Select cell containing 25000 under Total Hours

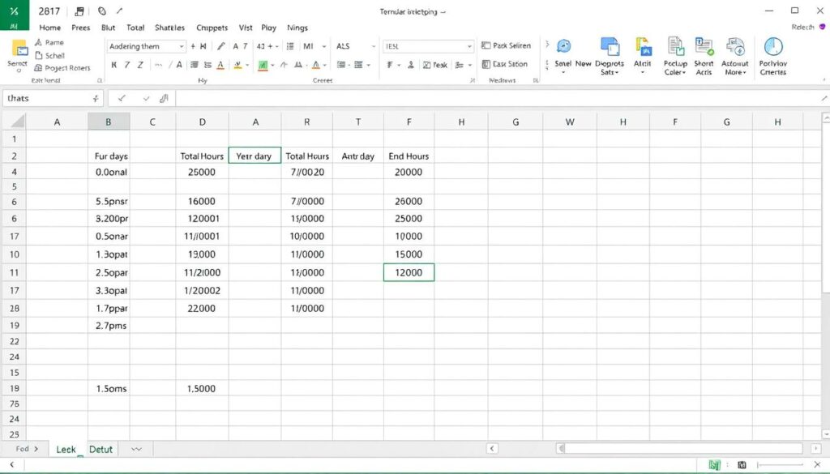click(202, 172)
